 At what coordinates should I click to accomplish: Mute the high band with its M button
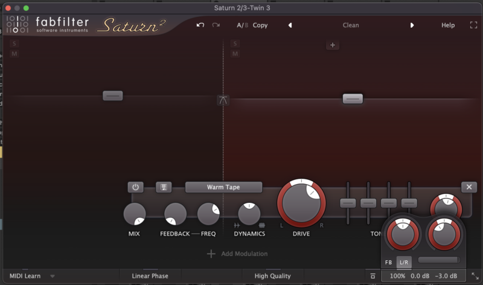pyautogui.click(x=235, y=54)
